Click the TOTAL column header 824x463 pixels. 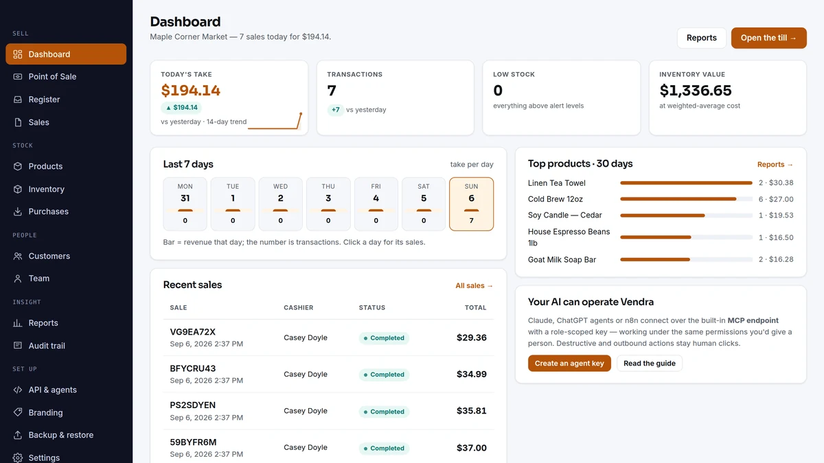click(475, 308)
